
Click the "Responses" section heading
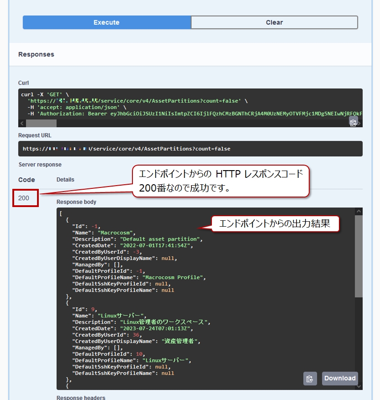[x=36, y=54]
